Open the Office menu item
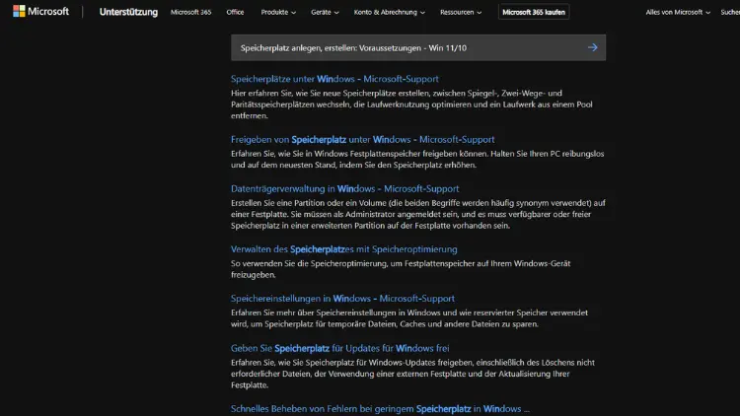 coord(235,12)
